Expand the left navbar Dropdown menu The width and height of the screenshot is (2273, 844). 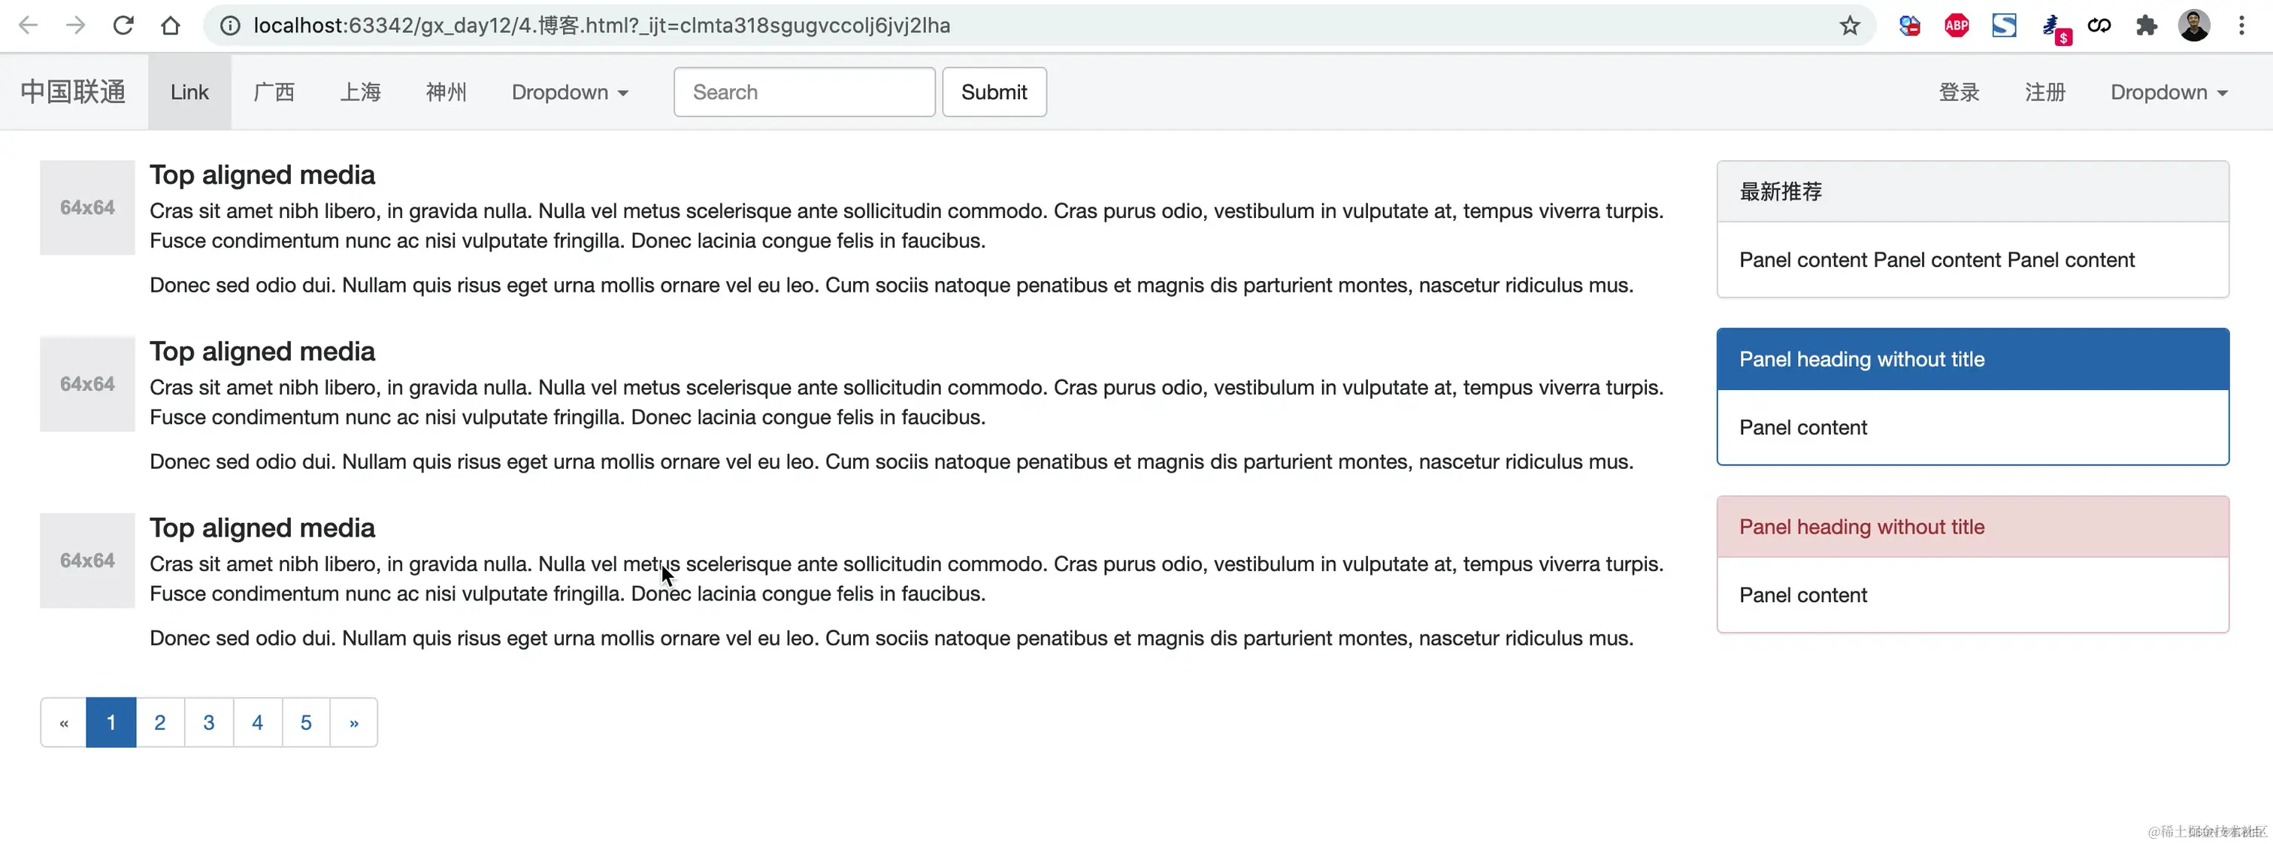(569, 92)
